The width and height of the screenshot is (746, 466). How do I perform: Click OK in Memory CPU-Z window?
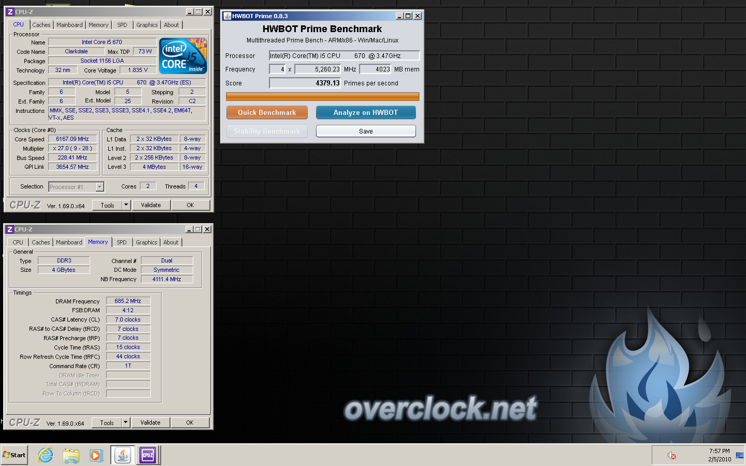pos(190,423)
